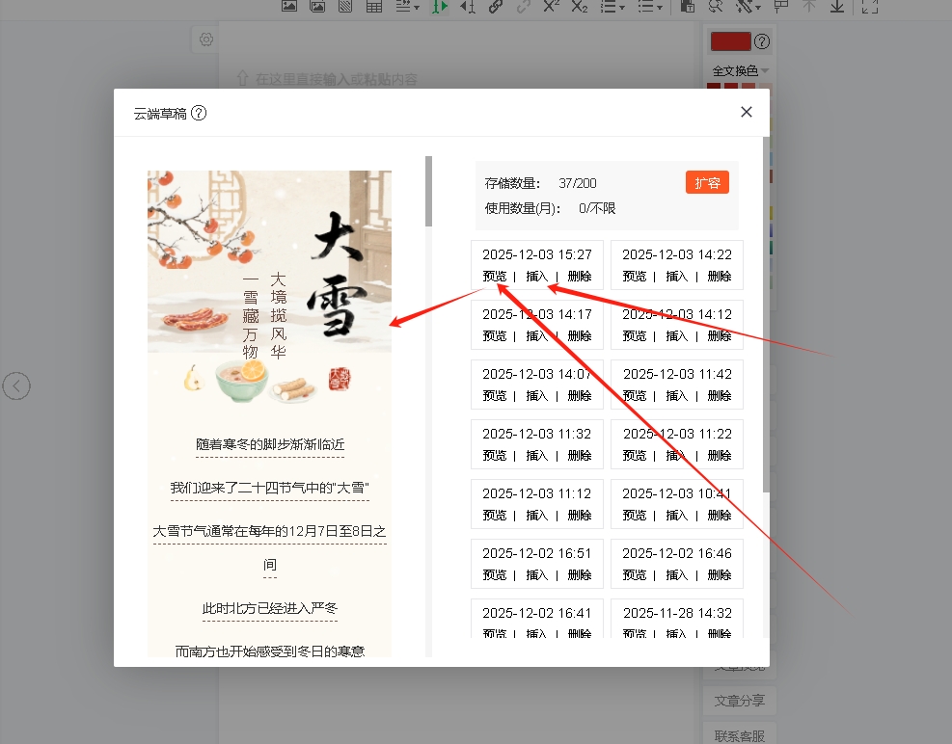
Task: Click the help icon beside 云端草稿 title
Action: [199, 114]
